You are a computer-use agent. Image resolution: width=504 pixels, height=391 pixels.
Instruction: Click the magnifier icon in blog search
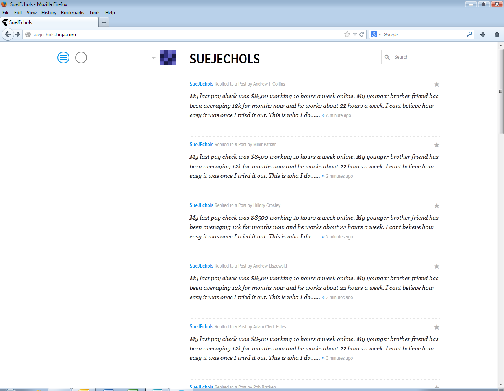coord(387,57)
